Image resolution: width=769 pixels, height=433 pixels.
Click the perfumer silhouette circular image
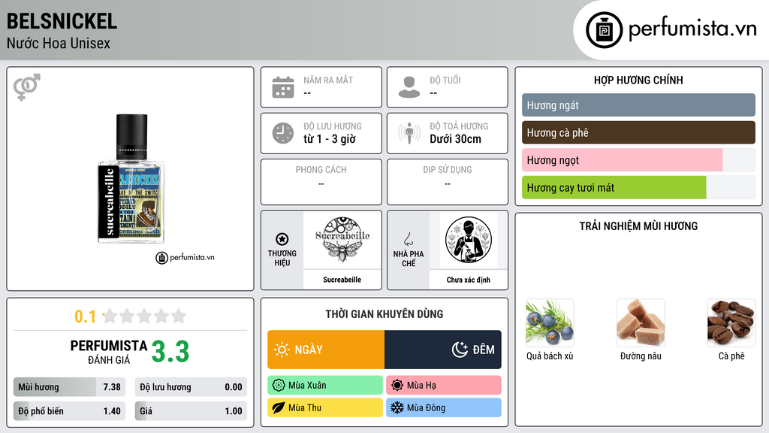(x=469, y=240)
